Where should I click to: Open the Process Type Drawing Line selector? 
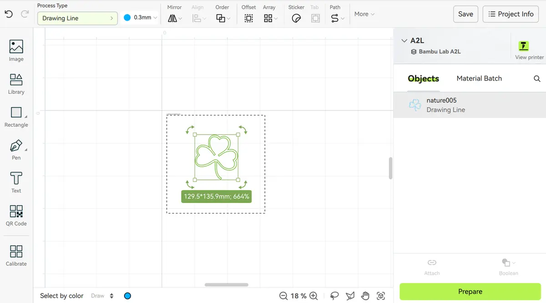click(x=78, y=18)
